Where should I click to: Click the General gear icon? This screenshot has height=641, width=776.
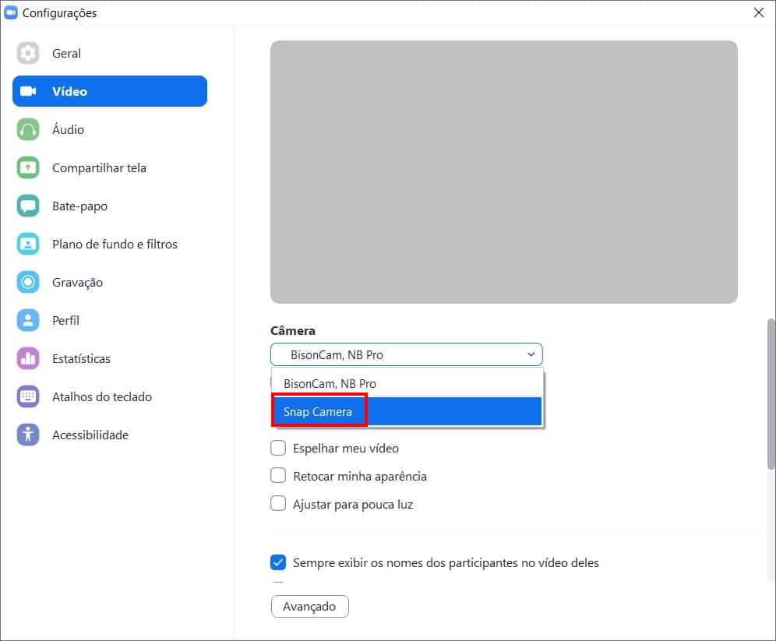(28, 53)
